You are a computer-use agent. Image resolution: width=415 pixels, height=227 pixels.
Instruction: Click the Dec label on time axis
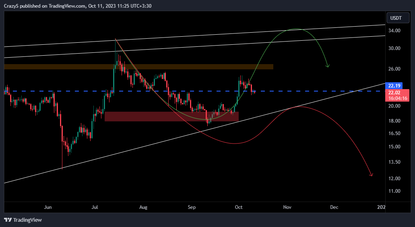[334, 207]
